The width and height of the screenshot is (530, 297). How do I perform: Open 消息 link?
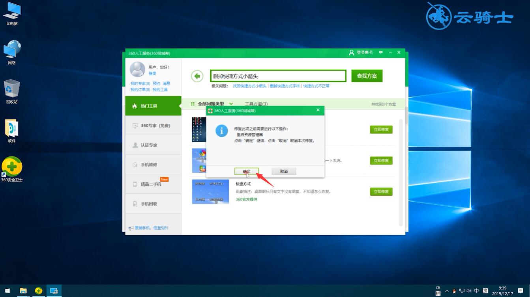[x=167, y=84]
